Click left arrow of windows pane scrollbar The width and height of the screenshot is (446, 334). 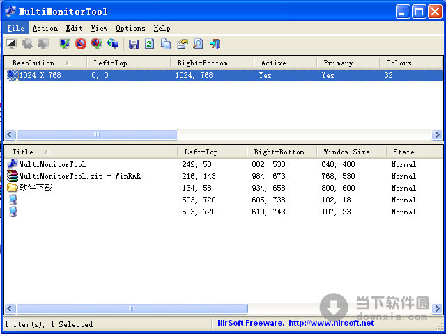pos(10,309)
